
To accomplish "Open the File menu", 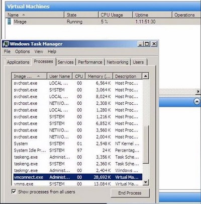I will (x=7, y=51).
